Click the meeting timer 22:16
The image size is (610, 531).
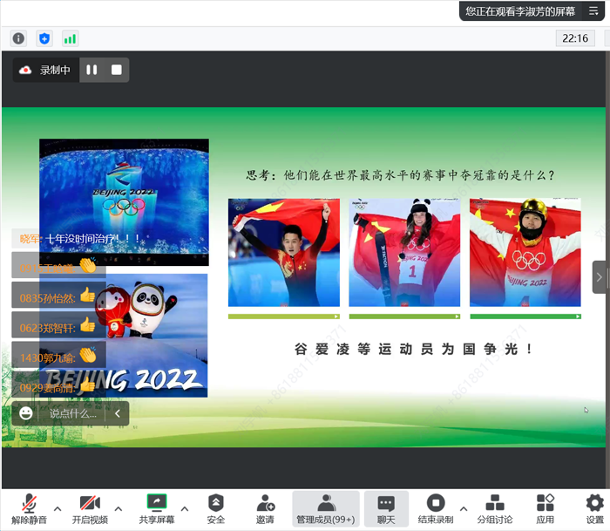575,38
